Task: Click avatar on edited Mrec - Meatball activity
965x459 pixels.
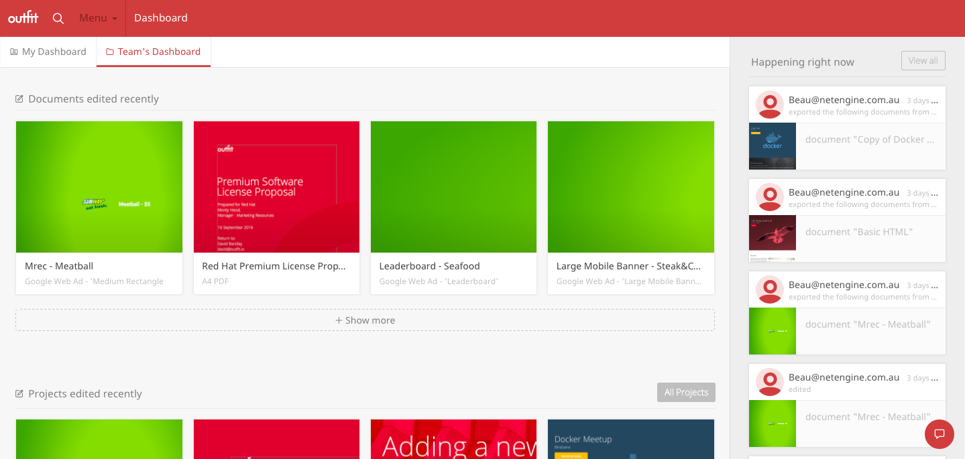Action: [x=770, y=382]
